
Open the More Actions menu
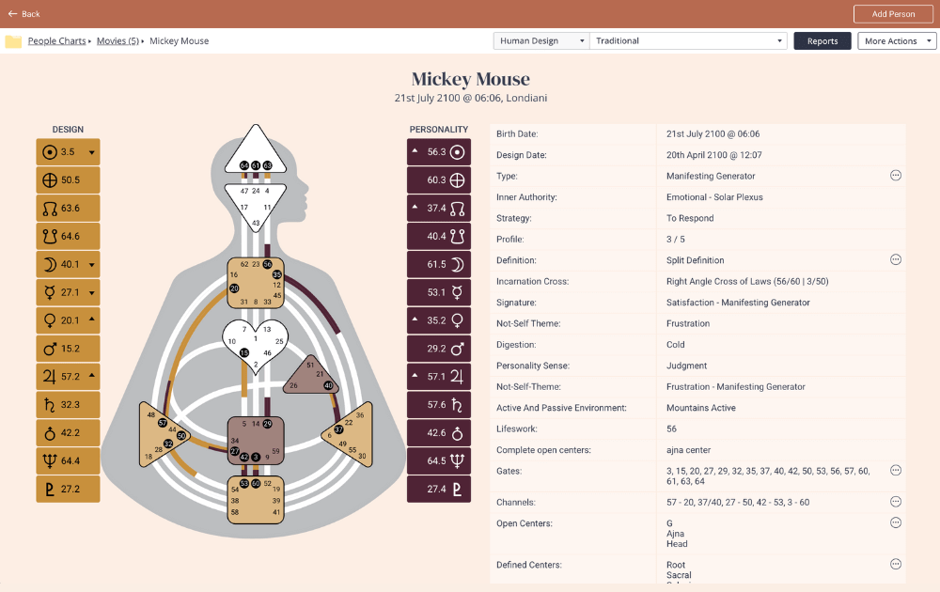tap(897, 40)
